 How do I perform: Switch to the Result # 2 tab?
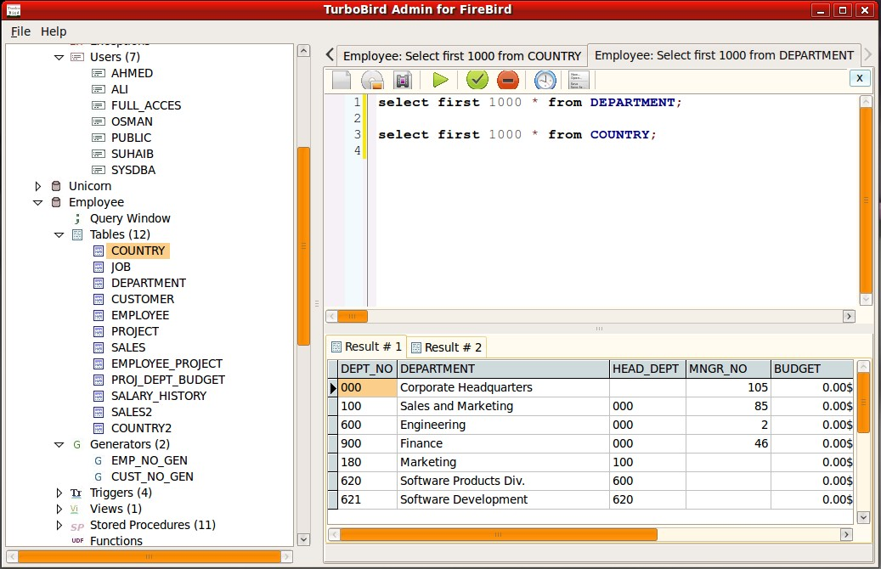point(446,346)
